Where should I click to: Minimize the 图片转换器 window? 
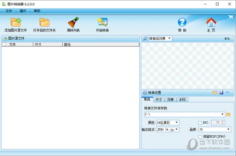click(205, 4)
